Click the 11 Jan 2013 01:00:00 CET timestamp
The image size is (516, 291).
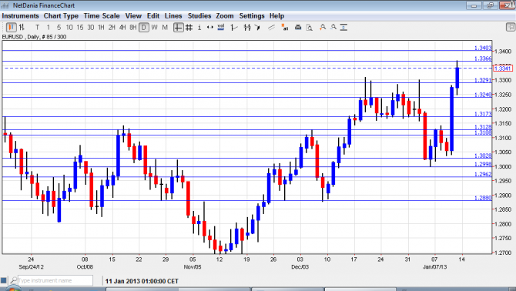click(x=142, y=282)
